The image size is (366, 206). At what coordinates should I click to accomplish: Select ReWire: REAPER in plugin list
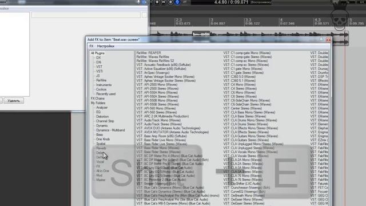point(149,53)
